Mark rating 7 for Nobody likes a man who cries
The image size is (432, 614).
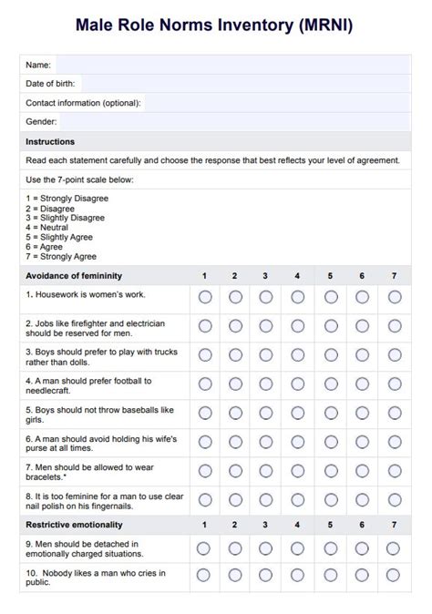click(393, 575)
